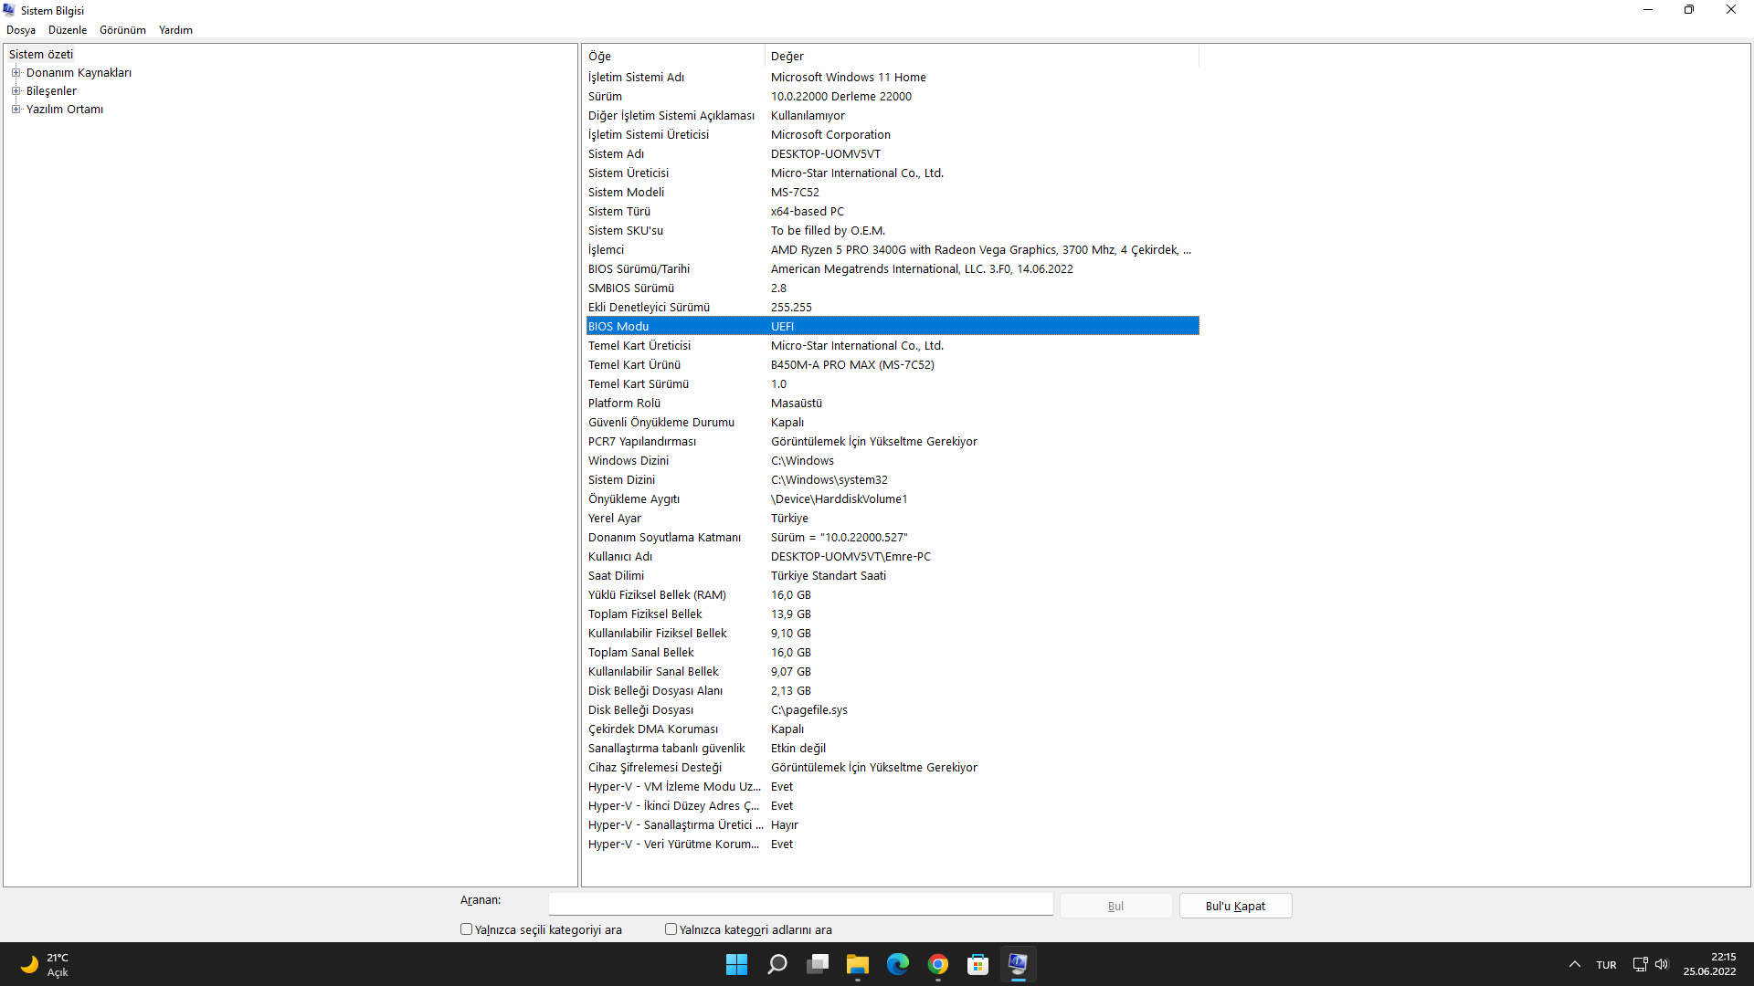
Task: Expand the Bileşenler tree node
Action: (x=16, y=91)
